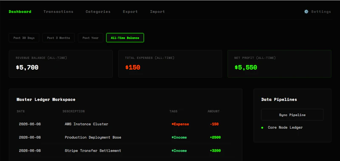Click the DATE column header
Viewport: 340px width, 161px height.
tap(21, 111)
